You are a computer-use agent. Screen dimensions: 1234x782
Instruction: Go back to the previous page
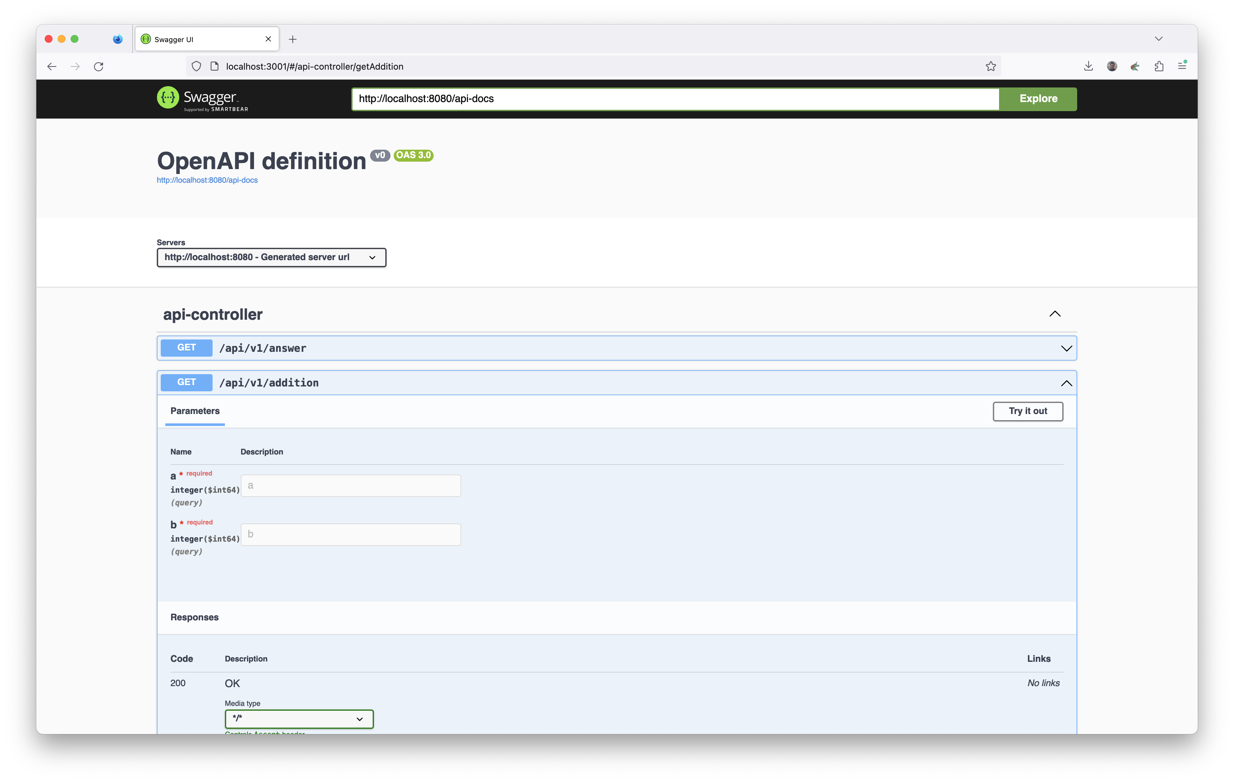pos(52,67)
